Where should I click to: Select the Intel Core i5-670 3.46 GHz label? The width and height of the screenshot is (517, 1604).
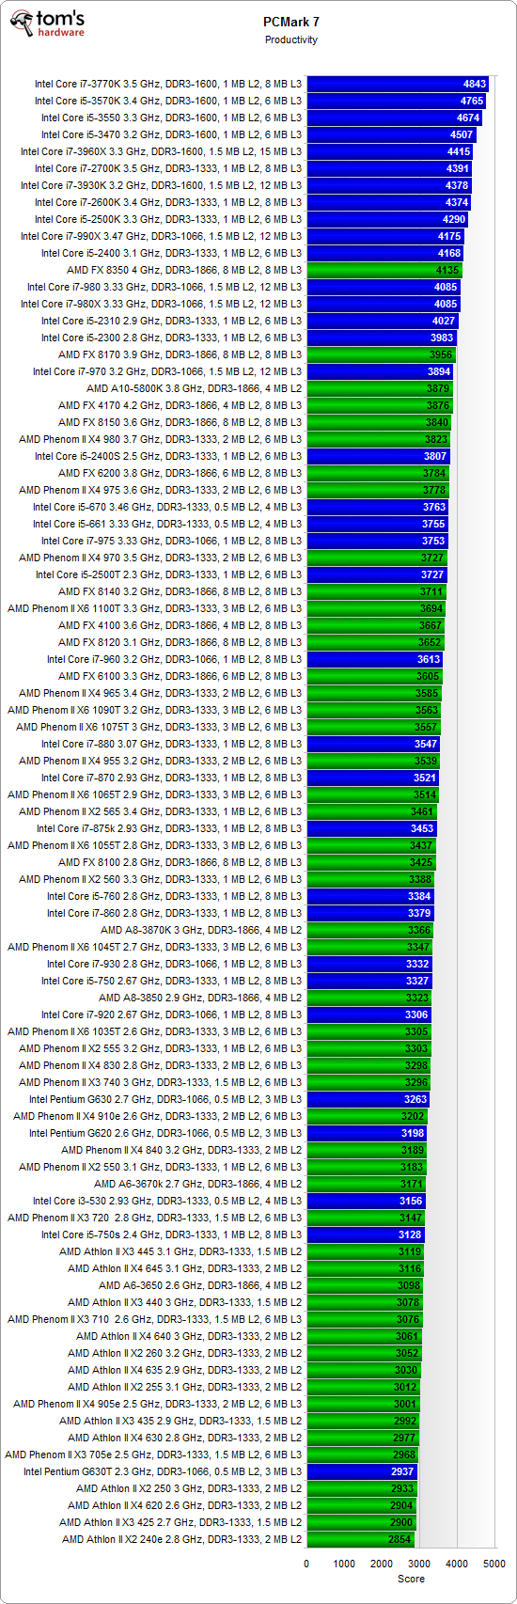[167, 507]
